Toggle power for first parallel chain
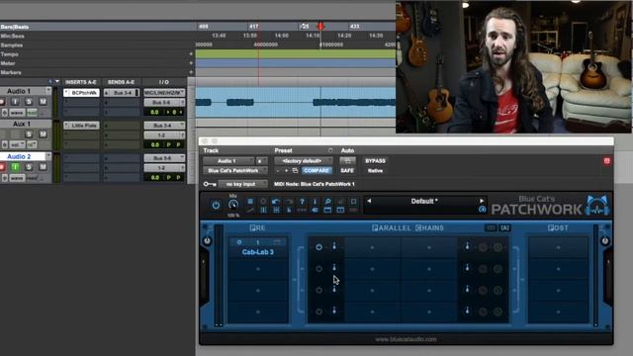The image size is (633, 356). [x=318, y=247]
